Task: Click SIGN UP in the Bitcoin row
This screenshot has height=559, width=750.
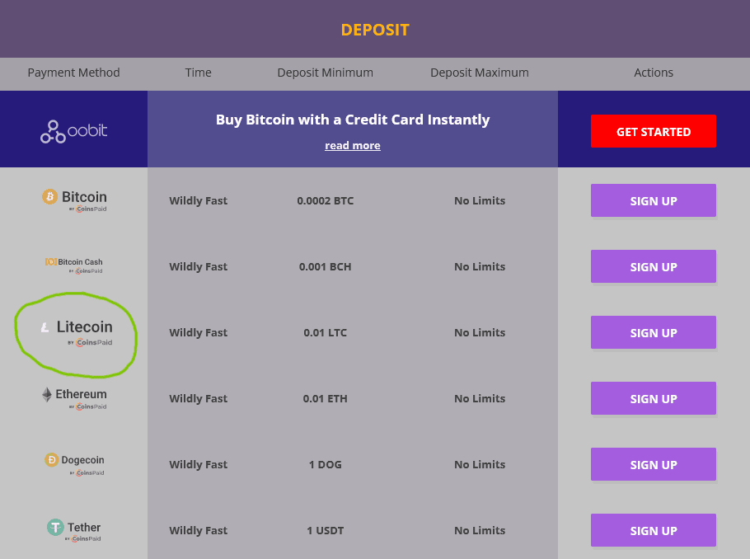Action: pyautogui.click(x=654, y=200)
